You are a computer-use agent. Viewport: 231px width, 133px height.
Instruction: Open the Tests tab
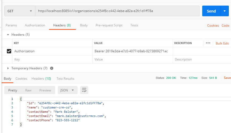pyautogui.click(x=134, y=25)
